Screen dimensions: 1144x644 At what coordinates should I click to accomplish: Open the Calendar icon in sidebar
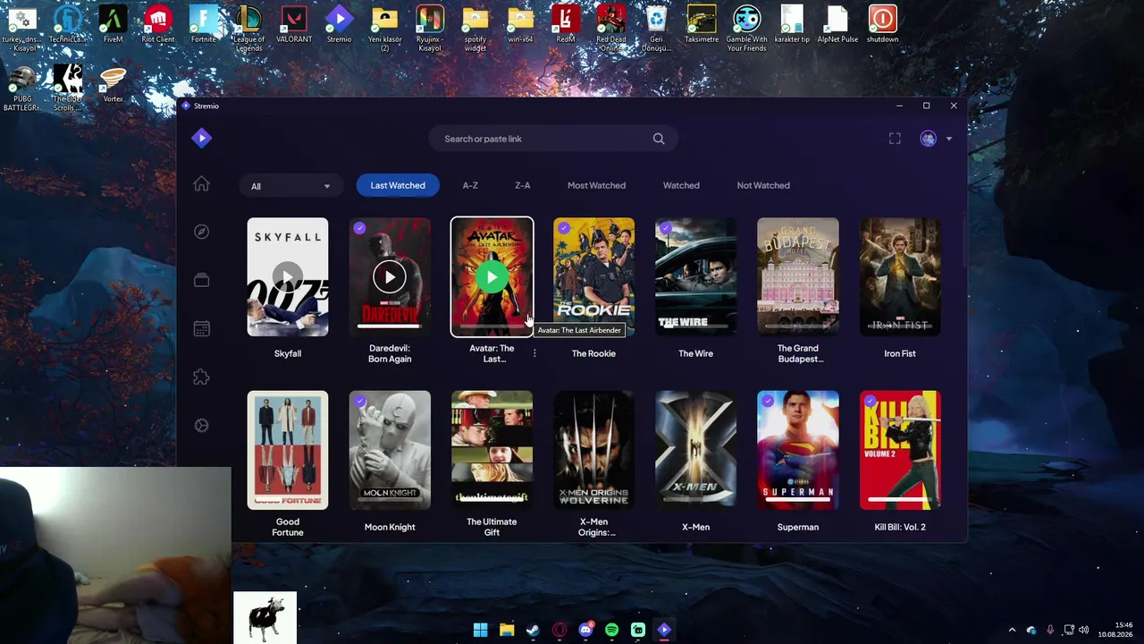[x=202, y=329]
